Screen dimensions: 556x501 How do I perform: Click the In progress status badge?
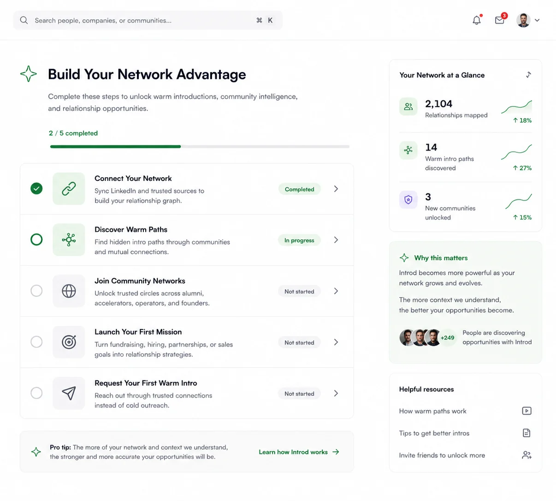click(x=299, y=240)
